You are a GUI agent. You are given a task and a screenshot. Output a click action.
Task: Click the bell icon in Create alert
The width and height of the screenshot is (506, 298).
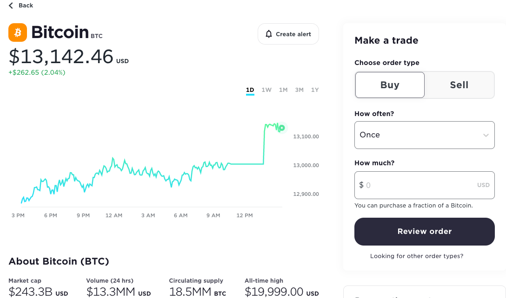click(268, 34)
